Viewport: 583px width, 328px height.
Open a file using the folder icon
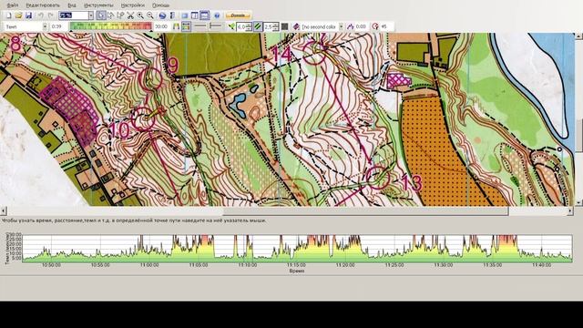(x=18, y=15)
